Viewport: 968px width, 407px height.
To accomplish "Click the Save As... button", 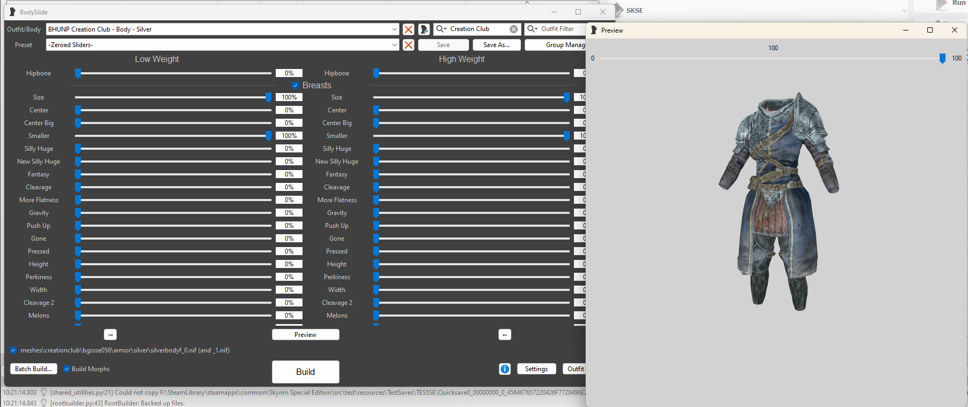I will [496, 45].
